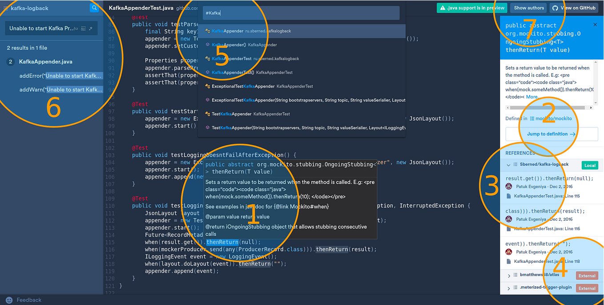The image size is (604, 305).
Task: Click the GitHub logo on View on GitHub
Action: point(555,8)
